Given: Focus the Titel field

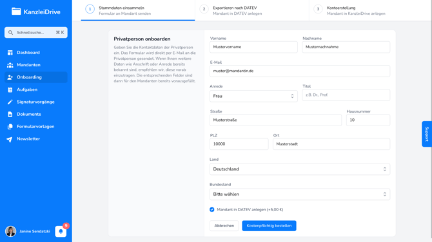Looking at the screenshot, I should pyautogui.click(x=346, y=95).
